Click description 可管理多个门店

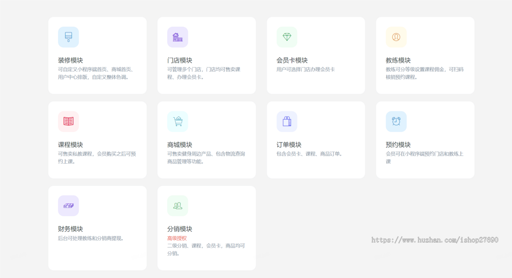(204, 73)
